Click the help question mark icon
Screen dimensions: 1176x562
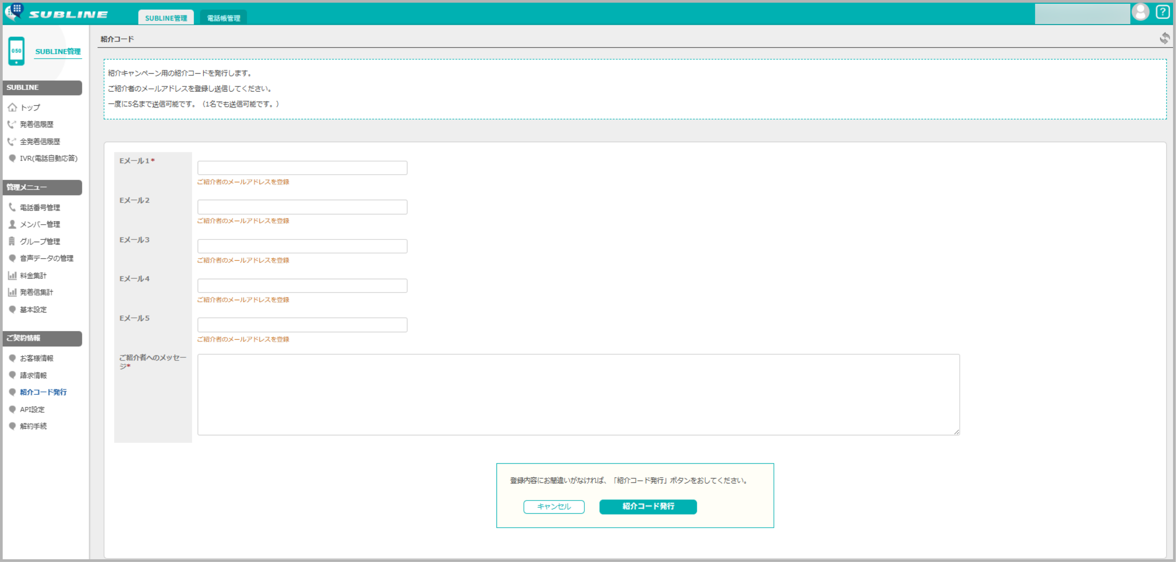[x=1162, y=12]
